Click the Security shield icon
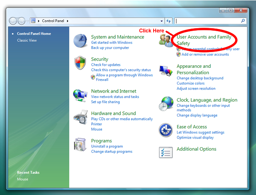Viewport: 256px width, 195px height. click(x=80, y=63)
